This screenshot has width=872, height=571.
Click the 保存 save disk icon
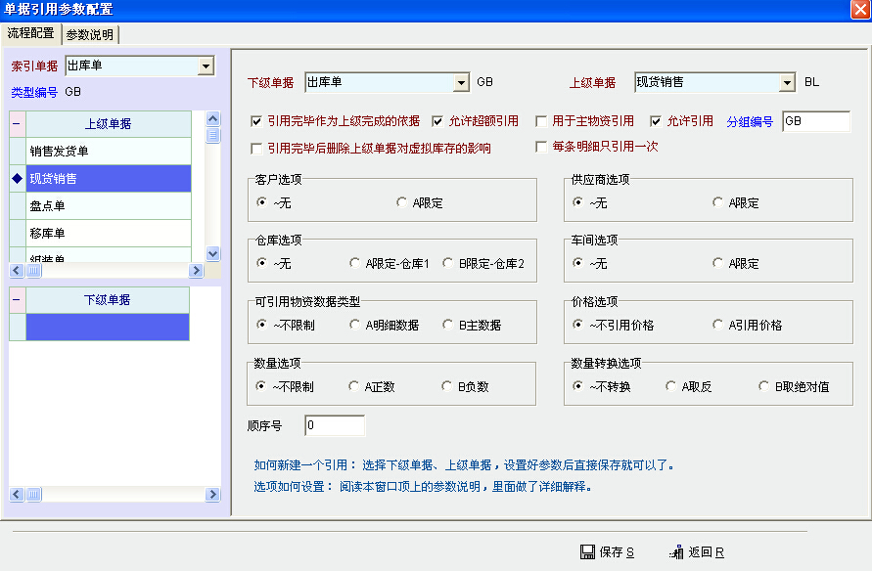[x=587, y=552]
